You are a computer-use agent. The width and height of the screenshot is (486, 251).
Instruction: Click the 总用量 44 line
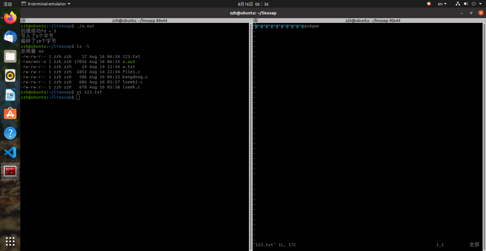tap(32, 51)
